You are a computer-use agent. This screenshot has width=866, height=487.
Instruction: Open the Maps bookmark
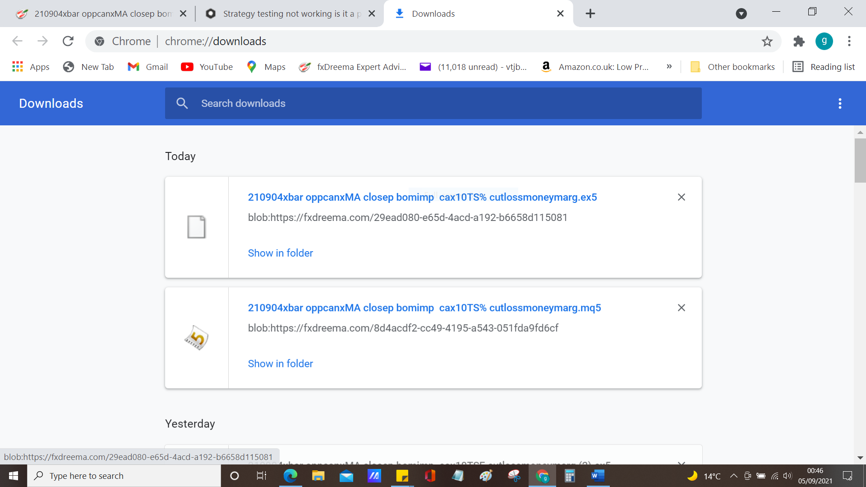click(266, 67)
